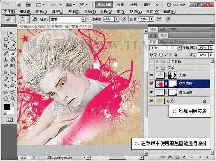
Task: Switch to the 设计 workspace
Action: [x=121, y=5]
